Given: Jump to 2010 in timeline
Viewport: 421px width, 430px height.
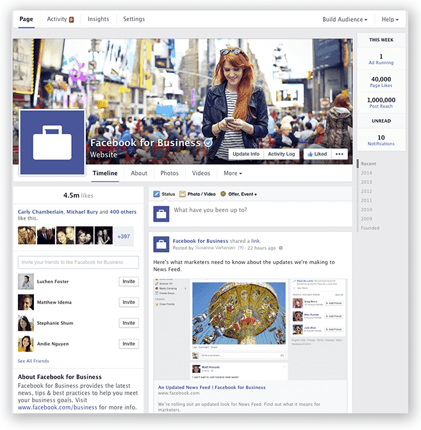Looking at the screenshot, I should click(x=367, y=210).
